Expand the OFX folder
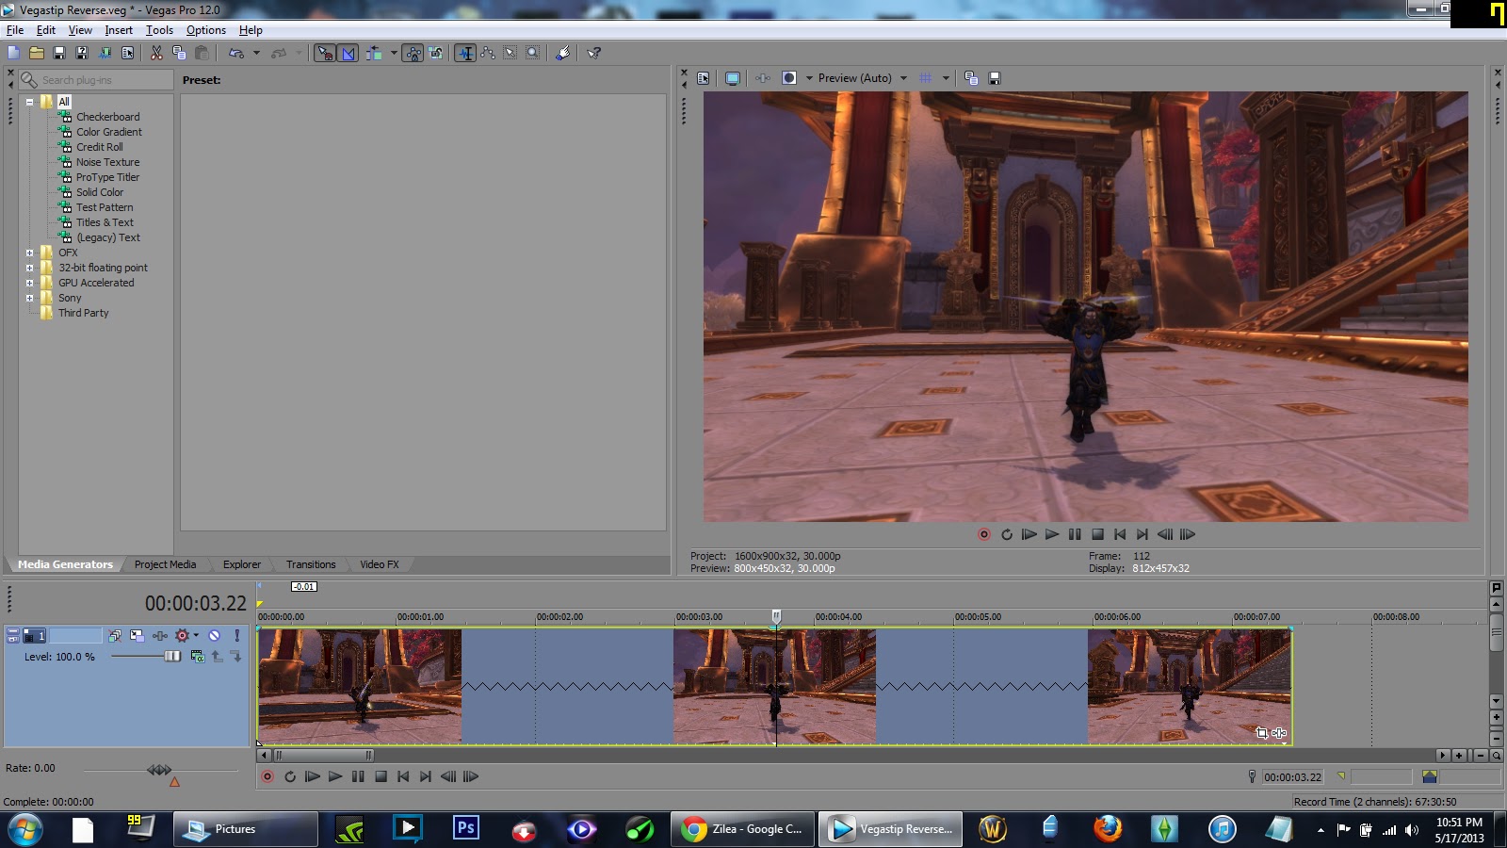 pyautogui.click(x=29, y=253)
